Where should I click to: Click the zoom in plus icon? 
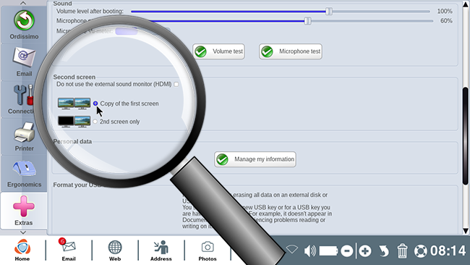pos(365,251)
